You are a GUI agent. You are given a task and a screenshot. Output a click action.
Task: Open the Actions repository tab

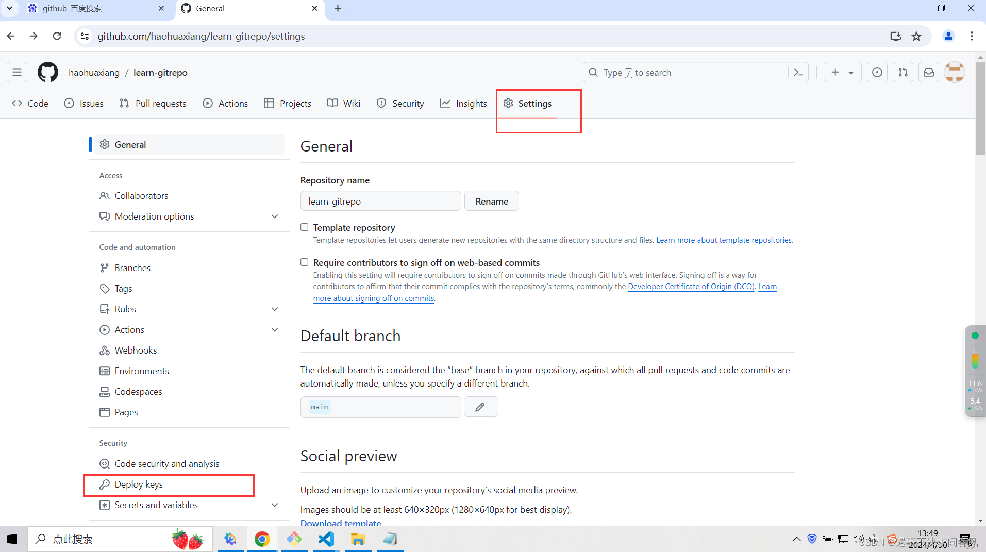point(226,103)
